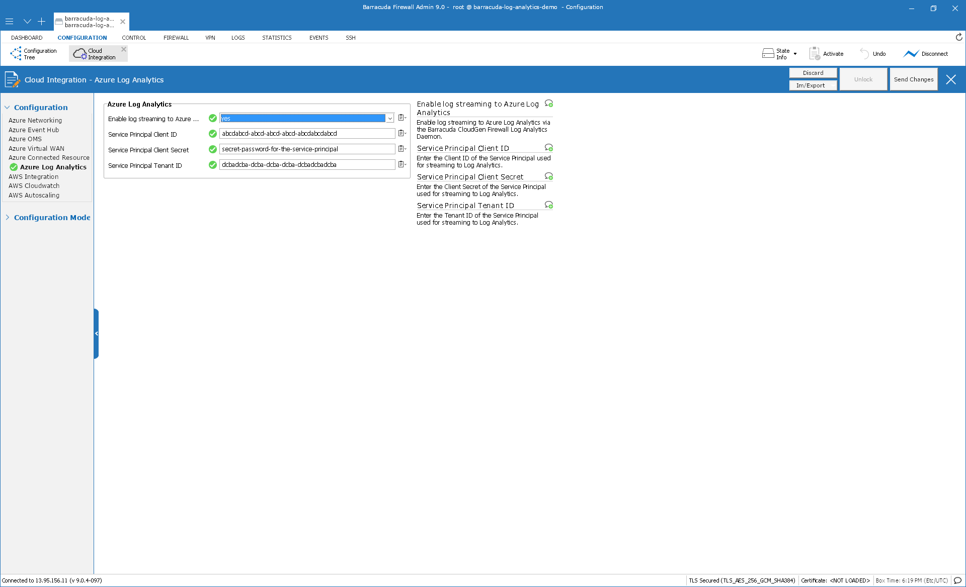
Task: Click Box Time status text
Action: pyautogui.click(x=912, y=580)
